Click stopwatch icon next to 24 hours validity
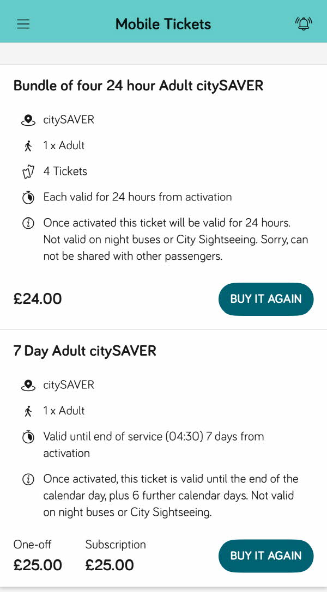 click(28, 198)
